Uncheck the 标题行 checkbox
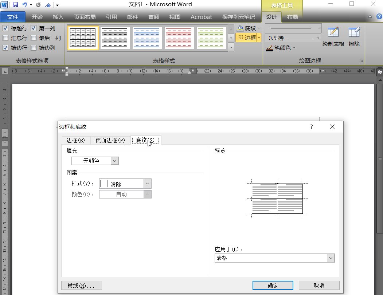 click(x=5, y=28)
